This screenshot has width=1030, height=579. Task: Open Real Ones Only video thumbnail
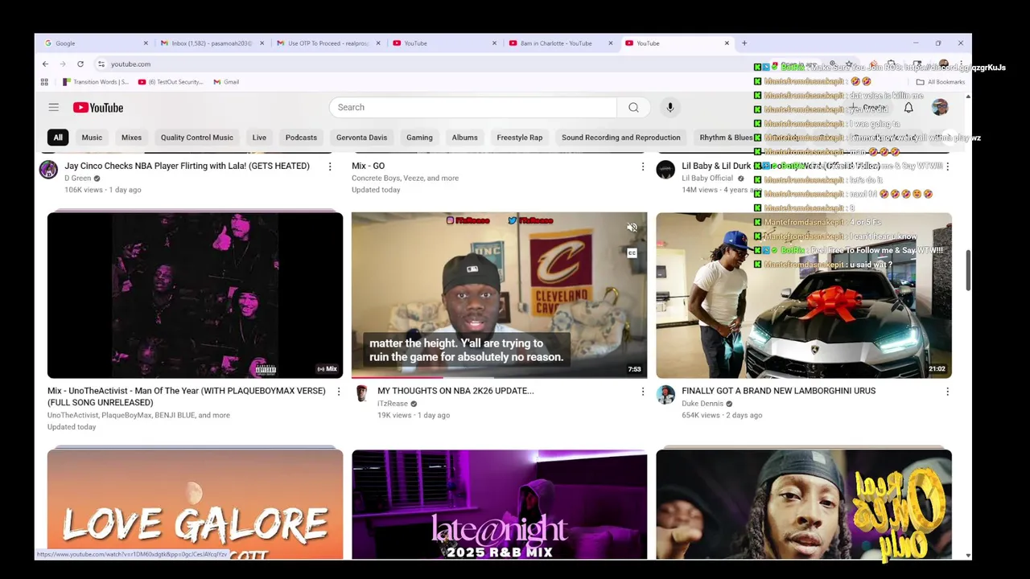point(804,504)
